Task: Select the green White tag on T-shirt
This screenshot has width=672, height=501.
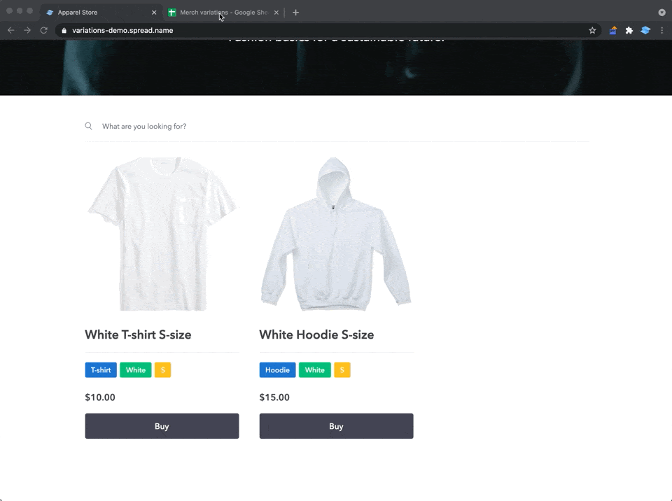Action: 135,369
